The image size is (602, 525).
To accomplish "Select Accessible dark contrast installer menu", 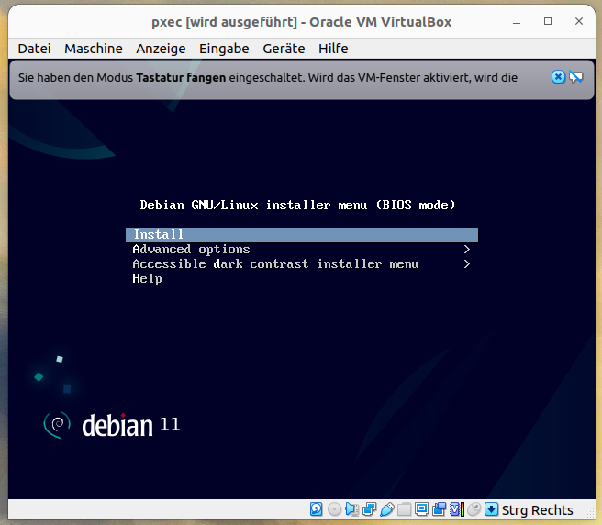I will 302,263.
